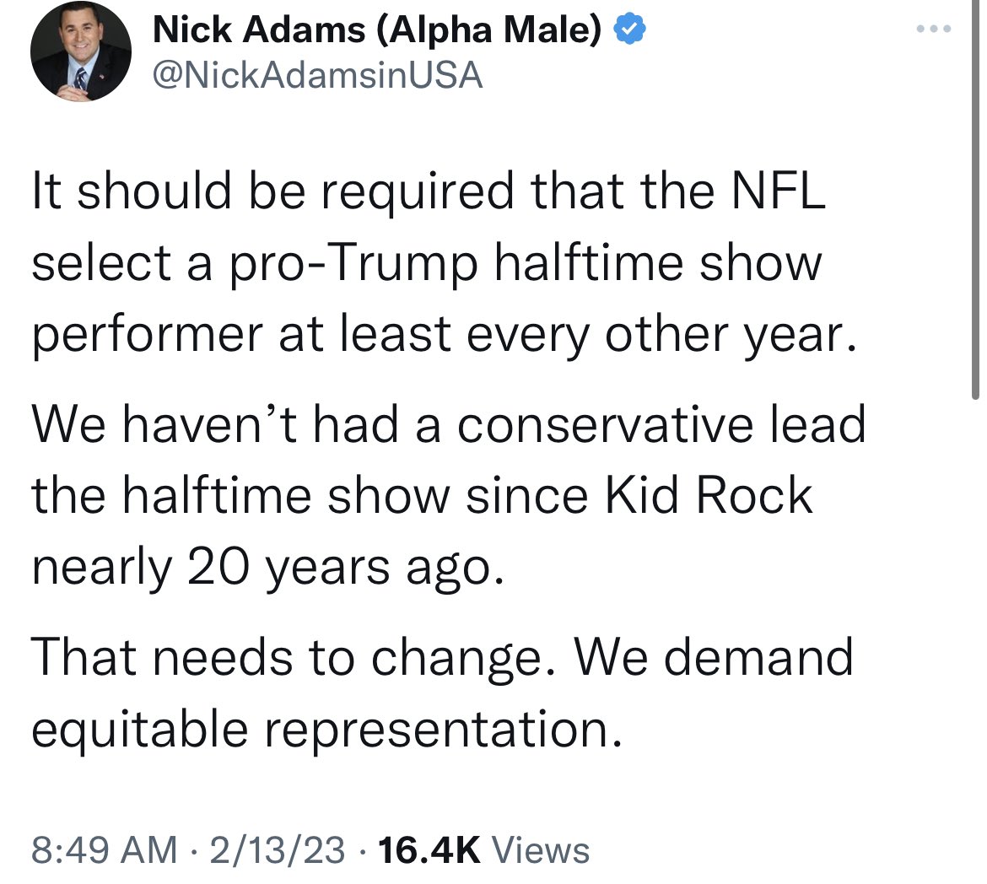Click the 2/13/23 date
987x884 pixels.
coord(277,849)
